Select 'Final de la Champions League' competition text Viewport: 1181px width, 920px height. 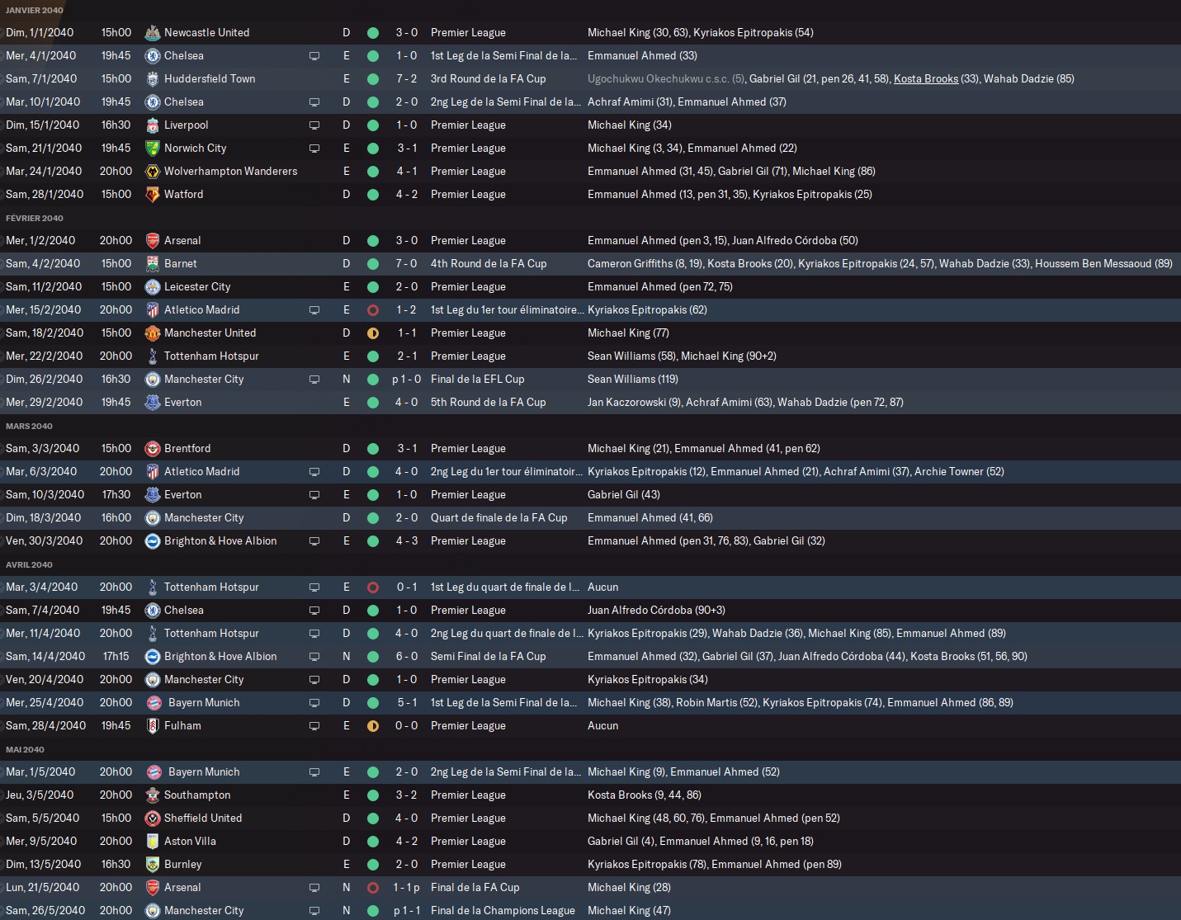(503, 911)
